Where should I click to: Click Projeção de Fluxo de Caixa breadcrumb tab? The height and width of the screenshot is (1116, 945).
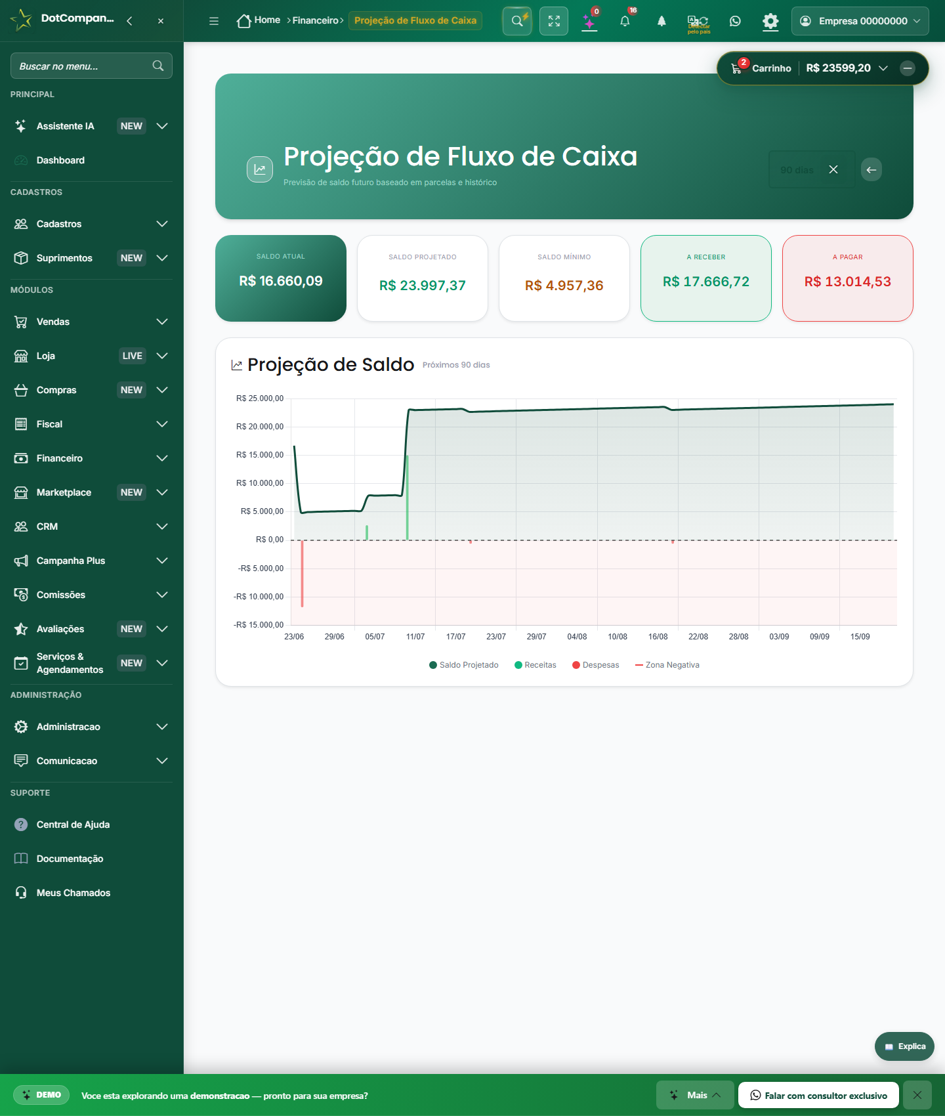(x=415, y=20)
